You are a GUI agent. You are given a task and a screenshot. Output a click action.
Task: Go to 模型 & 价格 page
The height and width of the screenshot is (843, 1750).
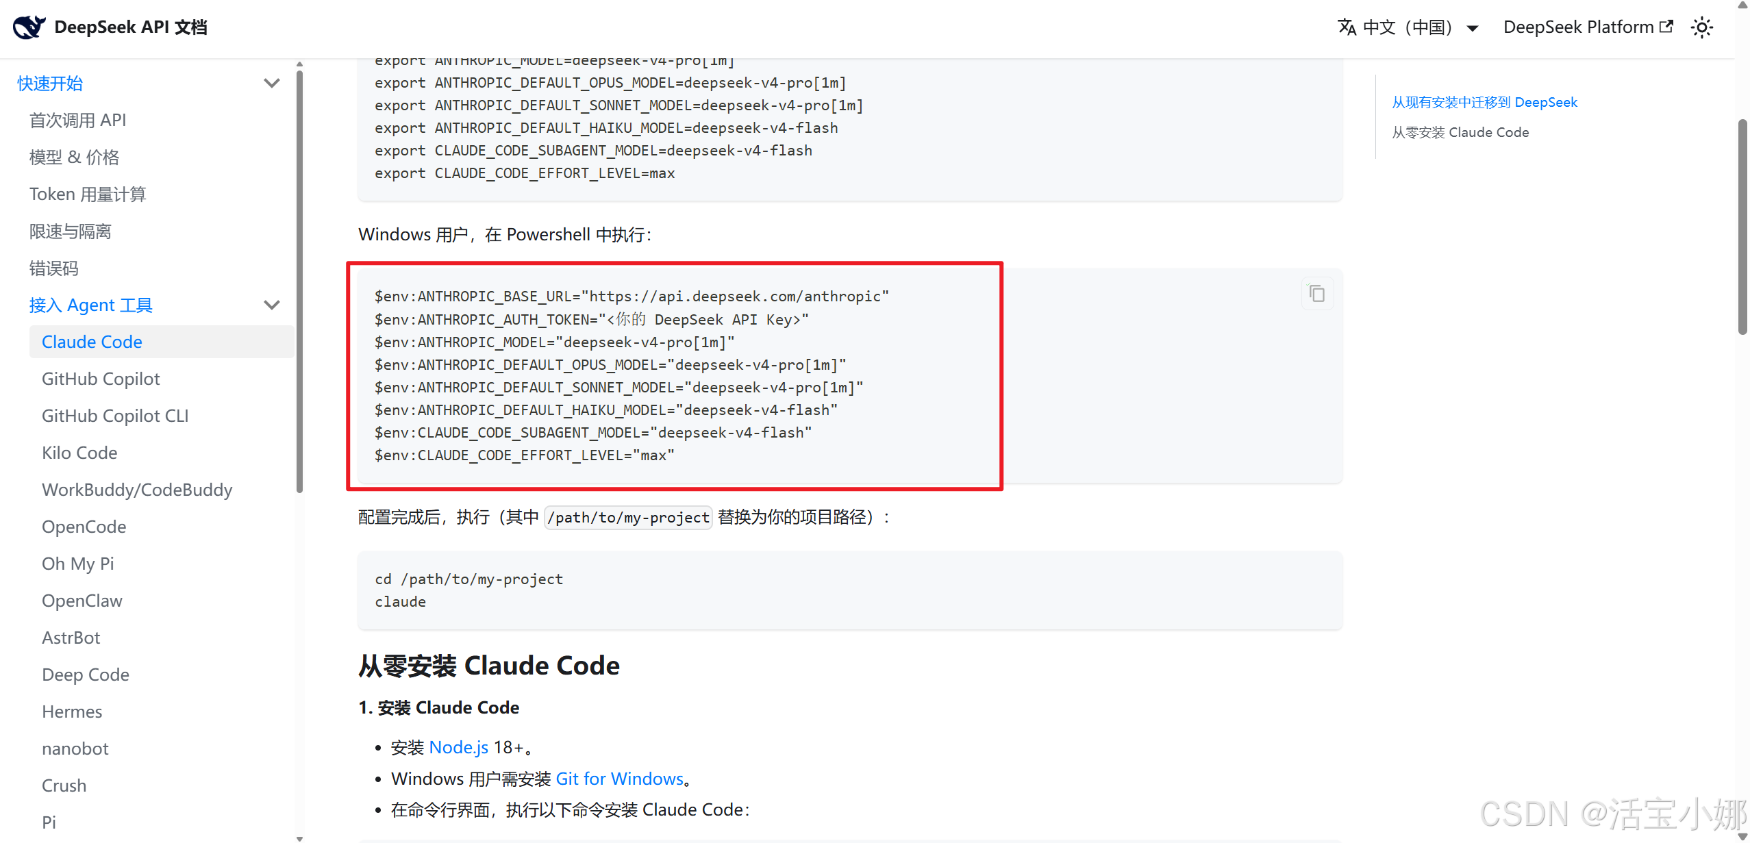click(74, 158)
